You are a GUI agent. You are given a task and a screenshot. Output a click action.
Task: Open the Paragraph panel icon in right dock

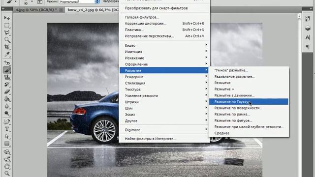308,47
